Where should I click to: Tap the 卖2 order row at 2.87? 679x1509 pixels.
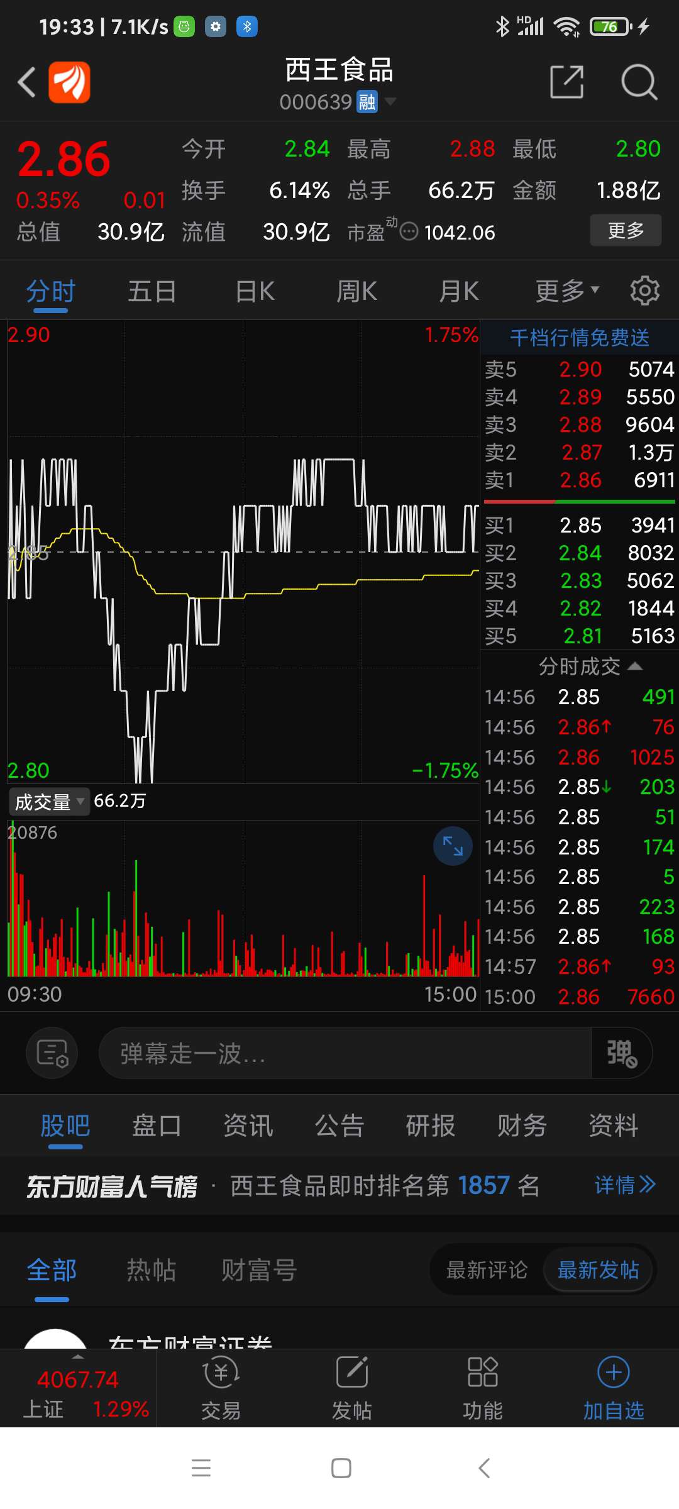click(579, 452)
